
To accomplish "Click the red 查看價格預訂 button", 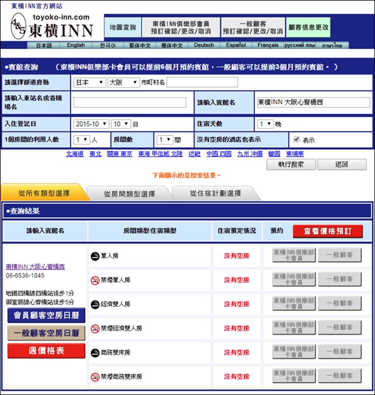I will [x=328, y=231].
